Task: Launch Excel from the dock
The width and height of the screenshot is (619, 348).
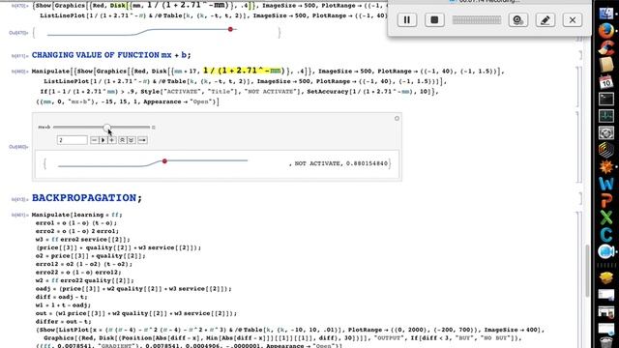Action: [606, 217]
